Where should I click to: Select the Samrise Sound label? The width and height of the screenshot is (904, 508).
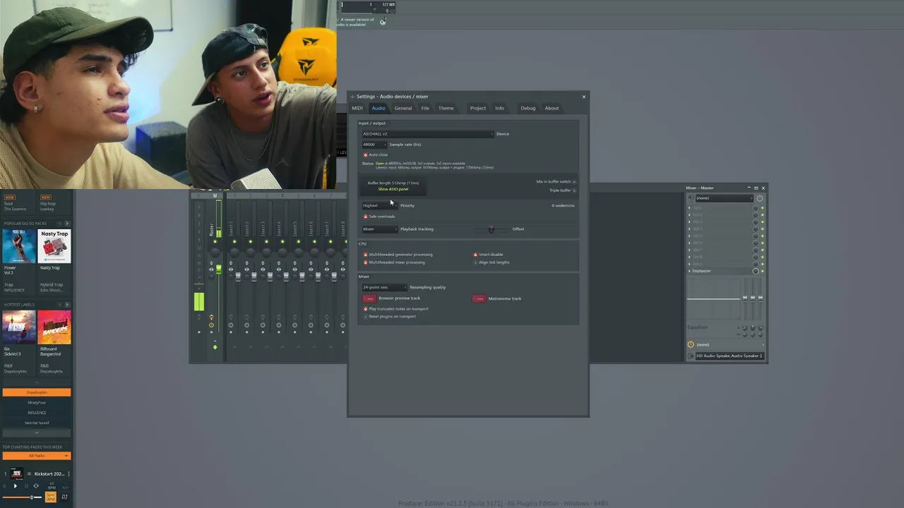click(x=37, y=423)
